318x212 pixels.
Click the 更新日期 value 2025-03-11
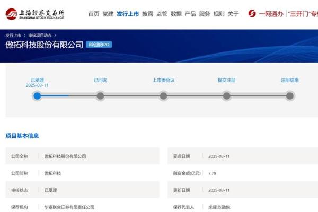[219, 190]
